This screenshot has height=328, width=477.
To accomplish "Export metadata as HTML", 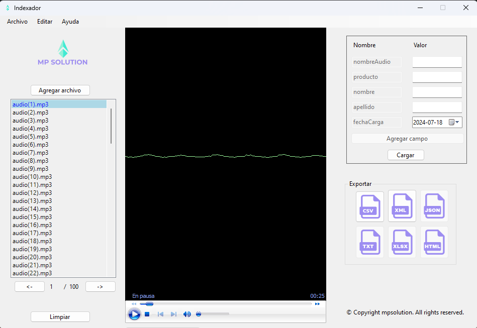I will 434,242.
